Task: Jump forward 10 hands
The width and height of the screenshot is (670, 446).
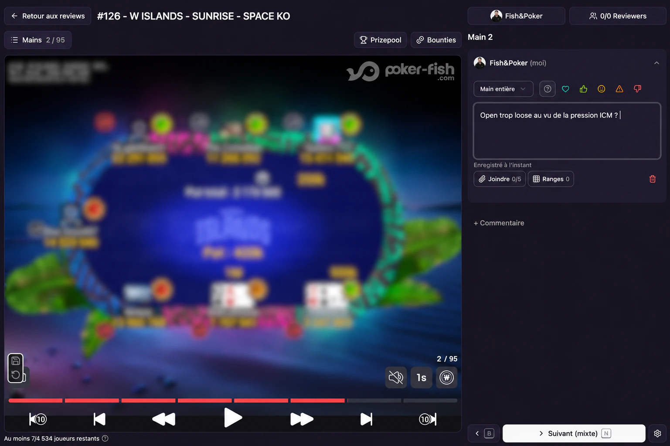Action: coord(428,419)
